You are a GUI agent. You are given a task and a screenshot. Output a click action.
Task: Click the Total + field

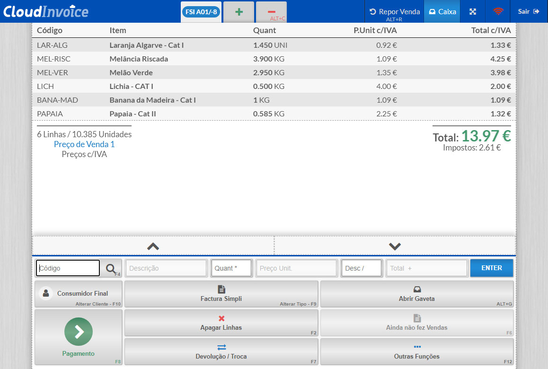[426, 268]
